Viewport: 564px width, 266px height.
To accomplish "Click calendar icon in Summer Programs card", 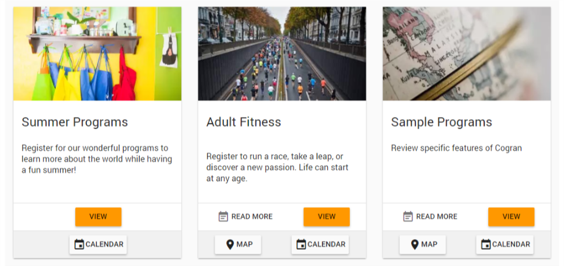I will tap(79, 244).
